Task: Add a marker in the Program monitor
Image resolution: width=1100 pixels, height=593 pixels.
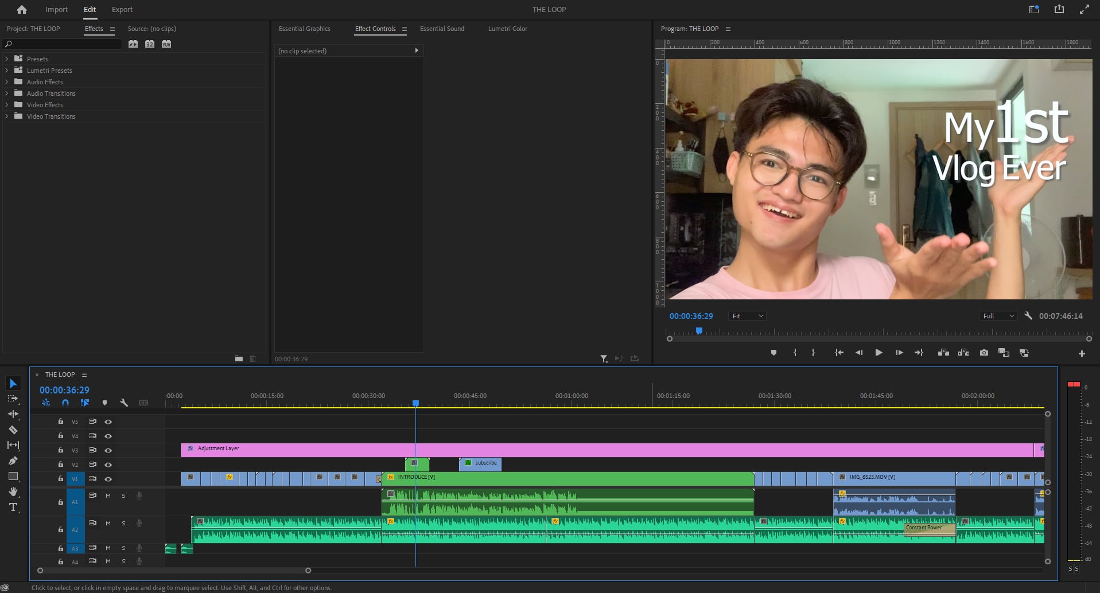Action: [x=774, y=353]
